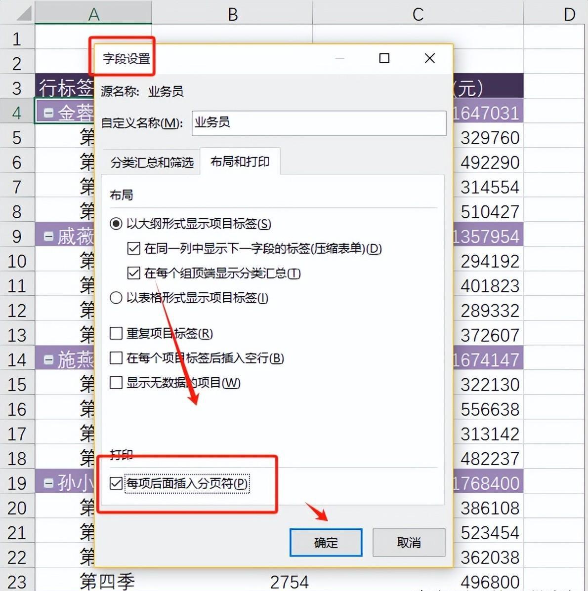Dismiss dialog with 取消 button
The image size is (588, 591).
pos(409,543)
